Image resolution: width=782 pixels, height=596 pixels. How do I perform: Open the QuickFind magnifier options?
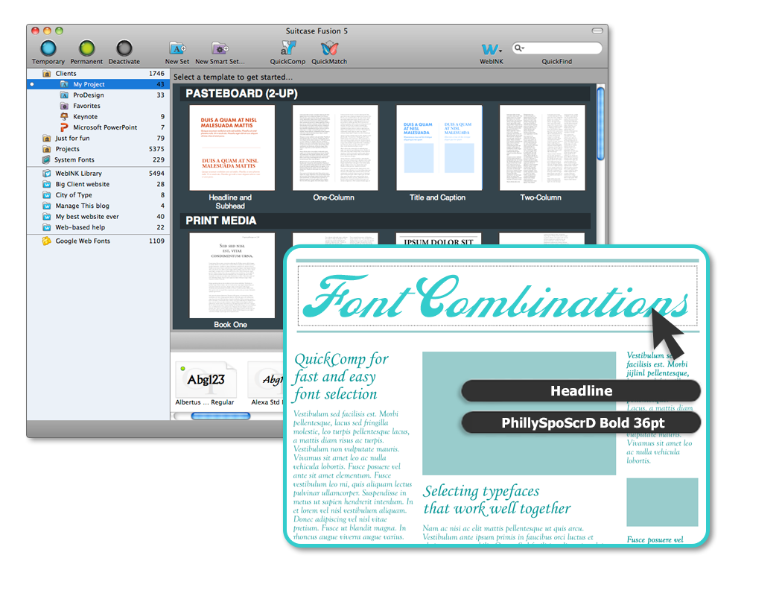(519, 48)
